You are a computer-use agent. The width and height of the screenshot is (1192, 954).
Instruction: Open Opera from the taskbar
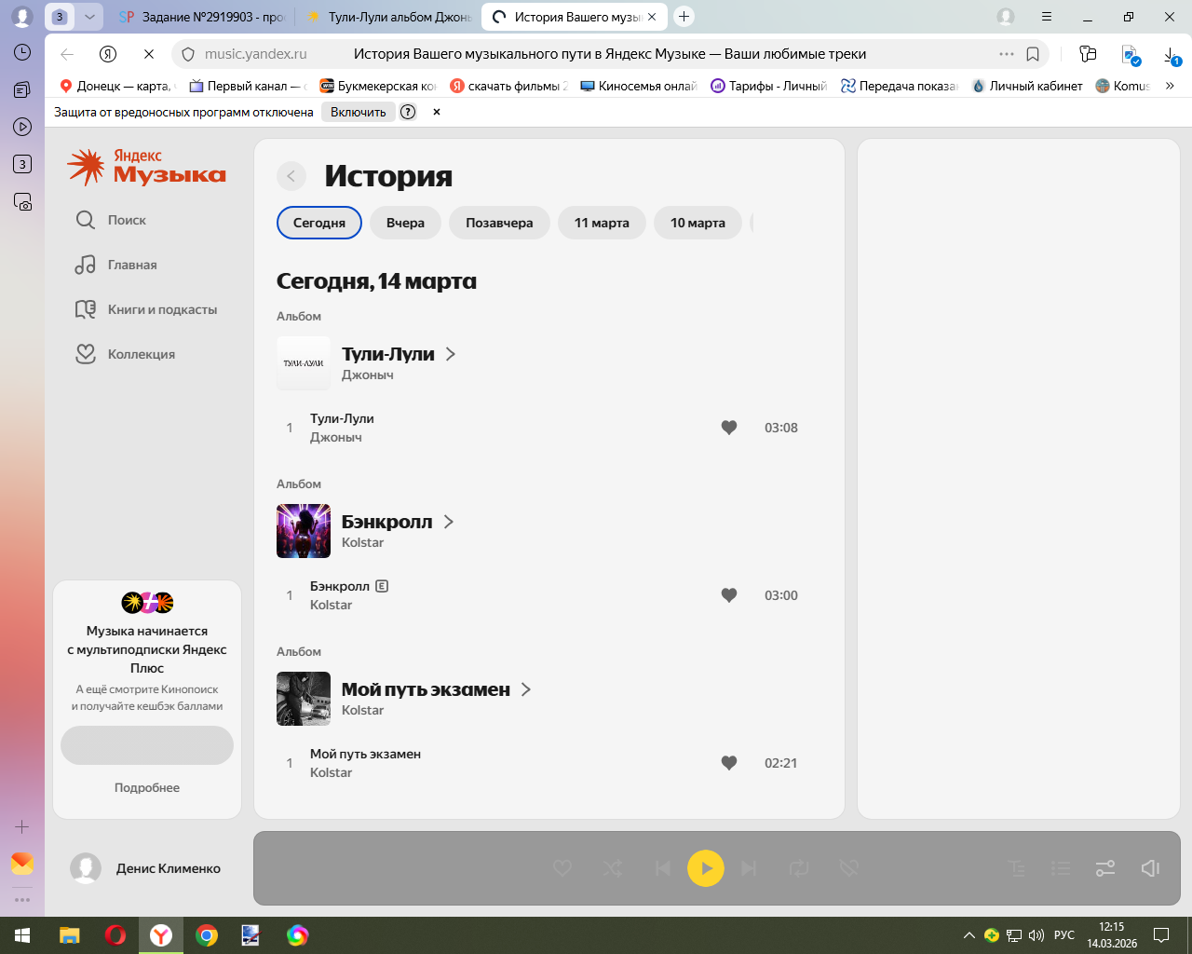coord(115,935)
